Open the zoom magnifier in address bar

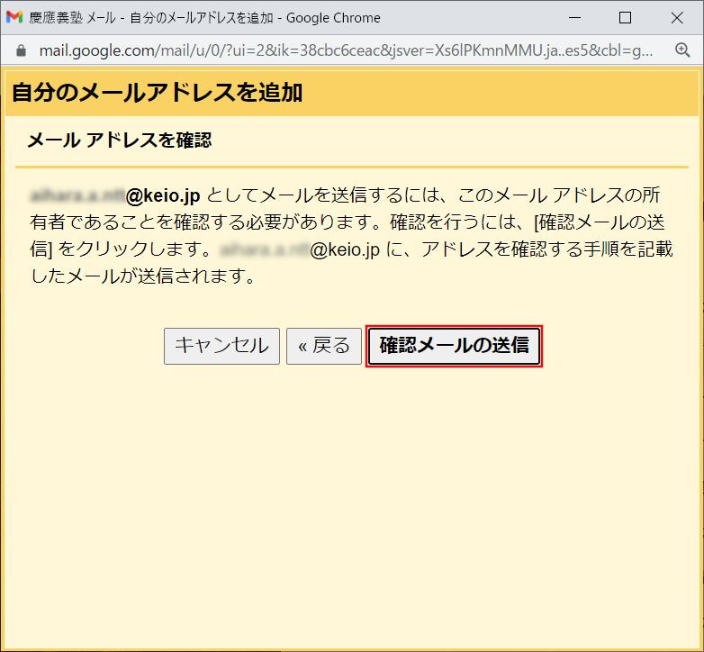pos(682,50)
